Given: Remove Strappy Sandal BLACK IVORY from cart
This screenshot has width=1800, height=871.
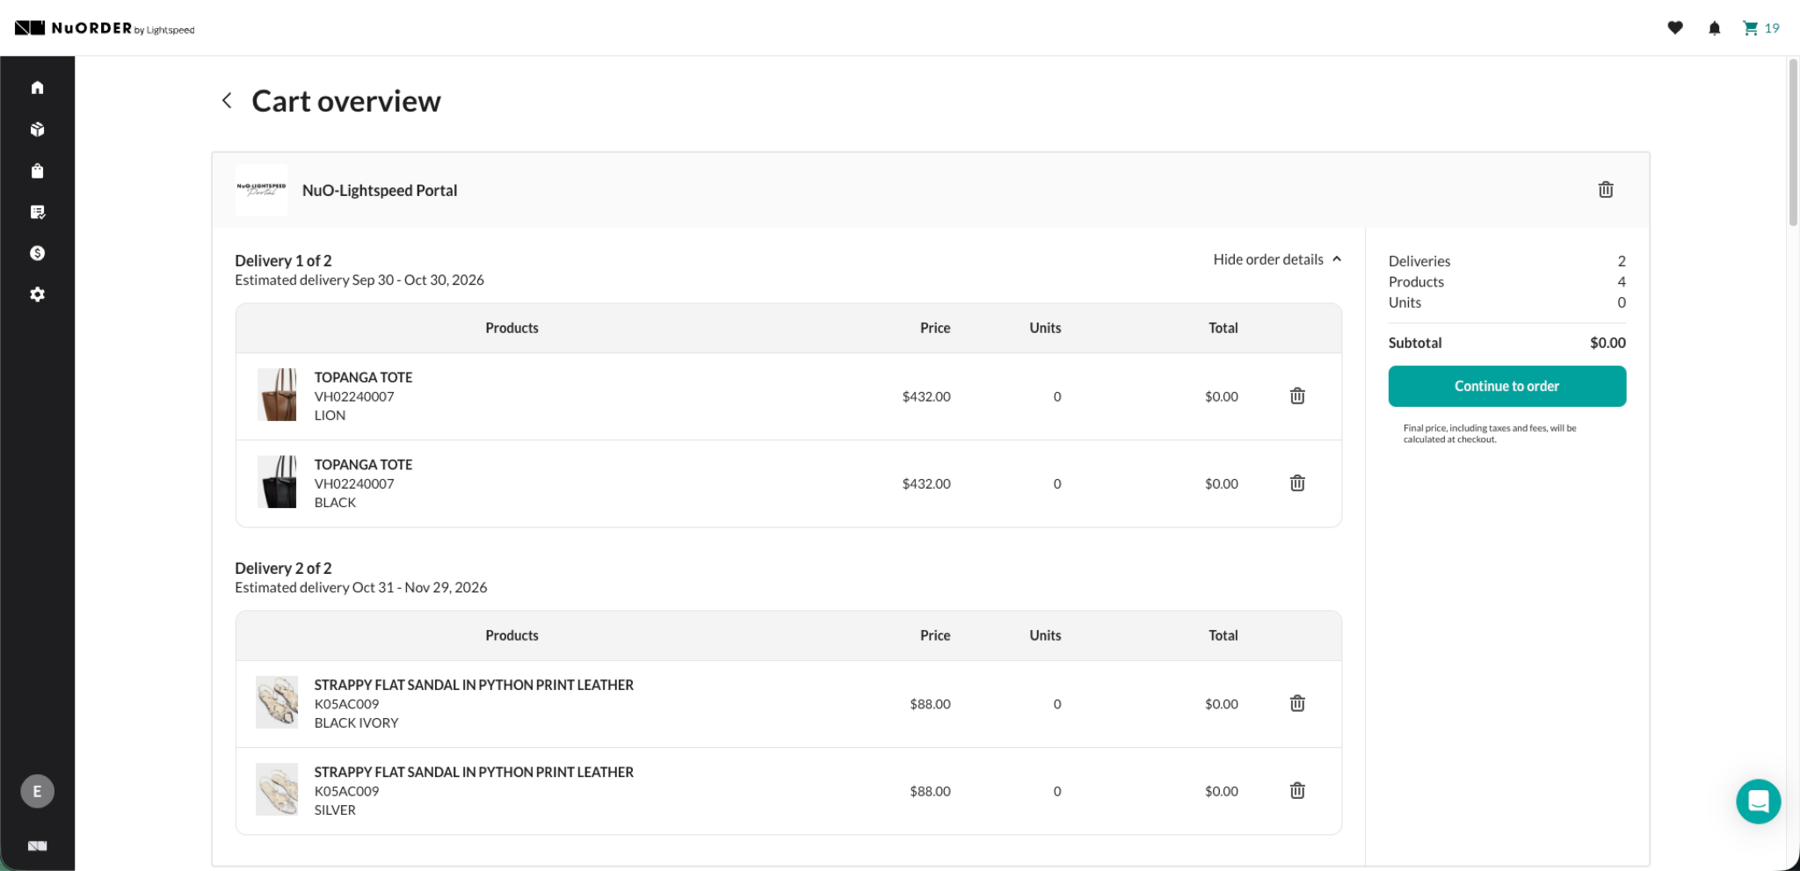Looking at the screenshot, I should point(1296,703).
